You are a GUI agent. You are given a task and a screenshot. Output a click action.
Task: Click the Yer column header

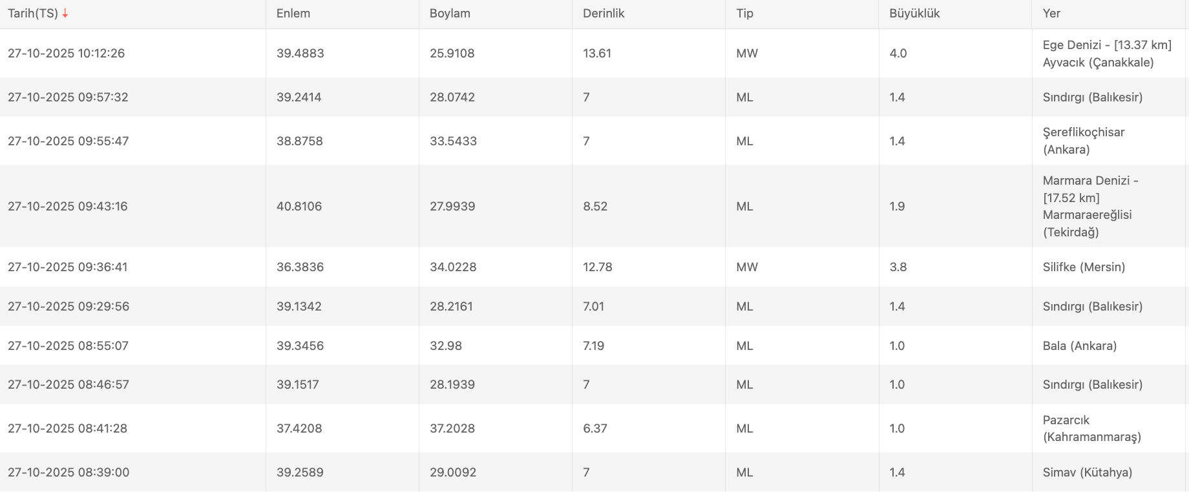pos(1051,14)
